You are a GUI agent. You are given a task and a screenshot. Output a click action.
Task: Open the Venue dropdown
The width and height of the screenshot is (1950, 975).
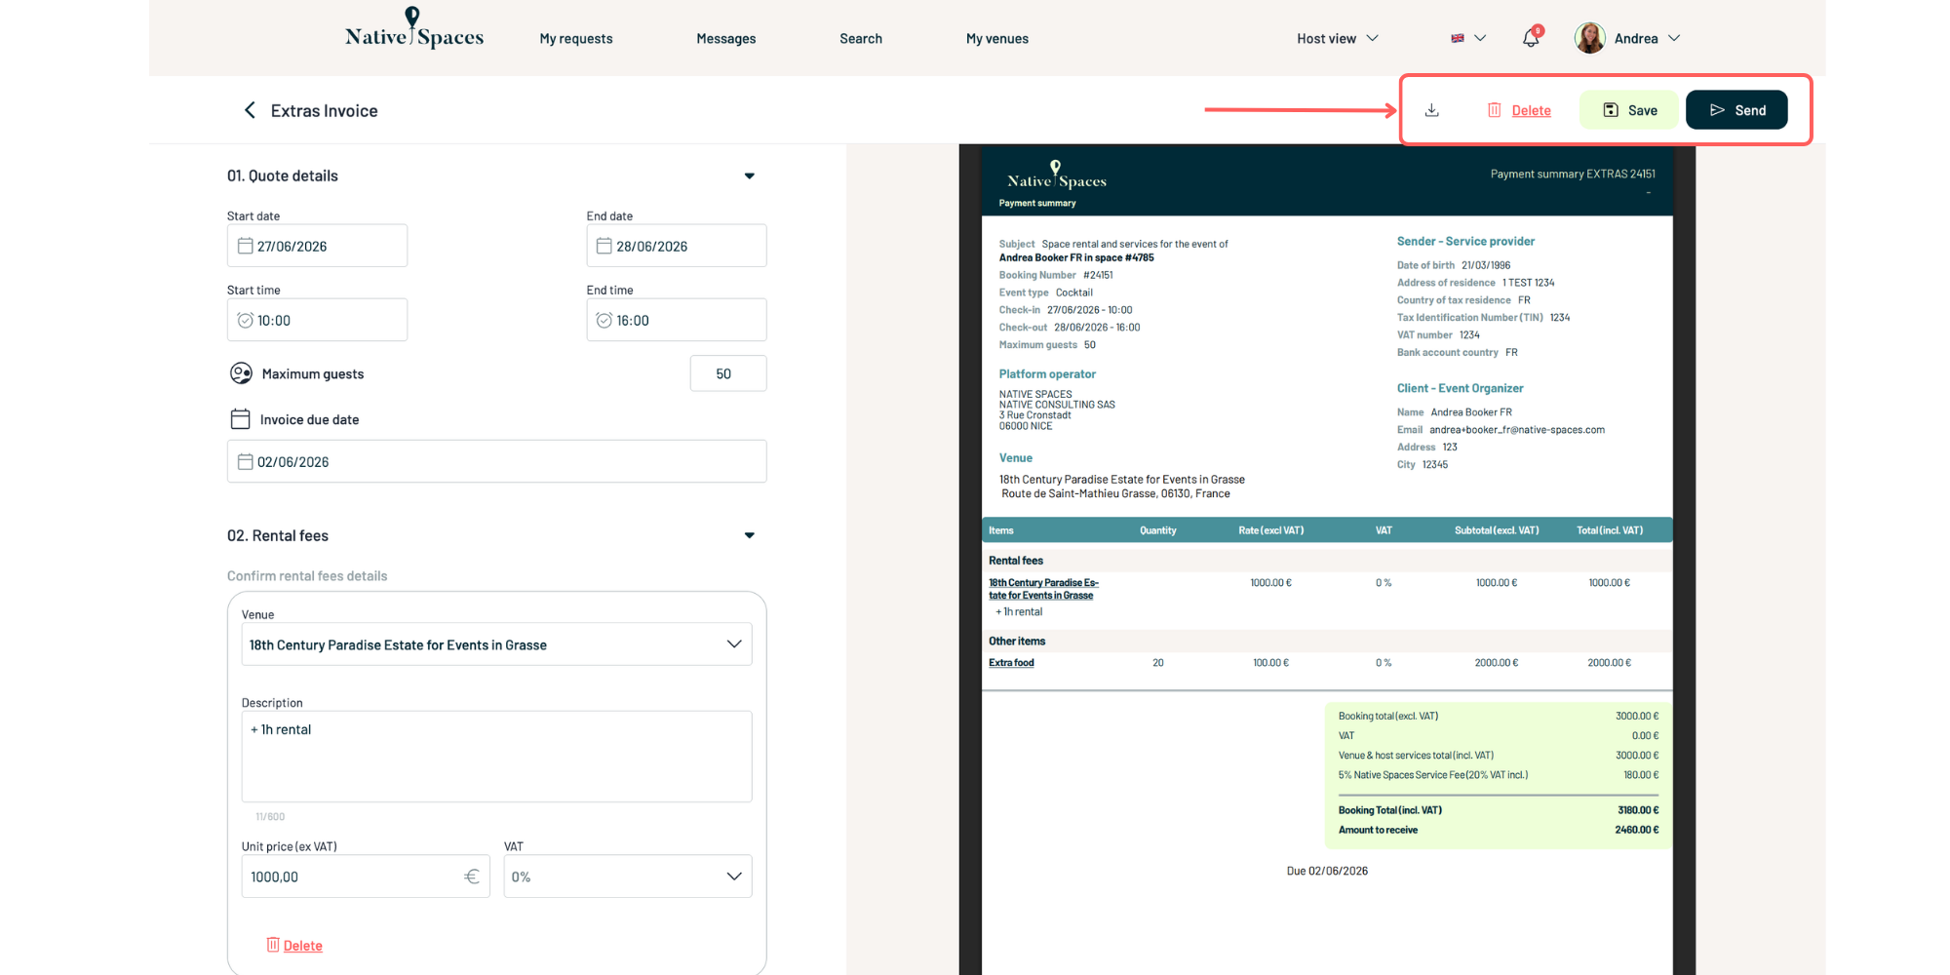pyautogui.click(x=497, y=644)
